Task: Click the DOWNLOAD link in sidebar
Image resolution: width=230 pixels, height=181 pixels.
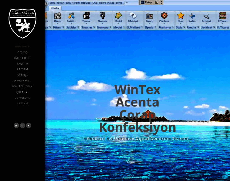Action: (x=22, y=98)
